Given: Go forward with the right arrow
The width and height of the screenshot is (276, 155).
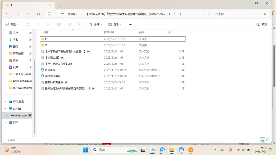Looking at the screenshot, I should coord(18,14).
